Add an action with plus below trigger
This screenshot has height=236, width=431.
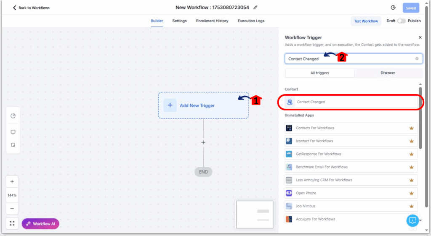point(203,142)
